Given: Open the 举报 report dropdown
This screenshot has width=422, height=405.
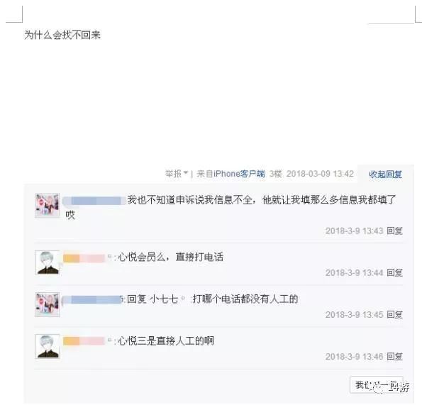Looking at the screenshot, I should (x=177, y=174).
